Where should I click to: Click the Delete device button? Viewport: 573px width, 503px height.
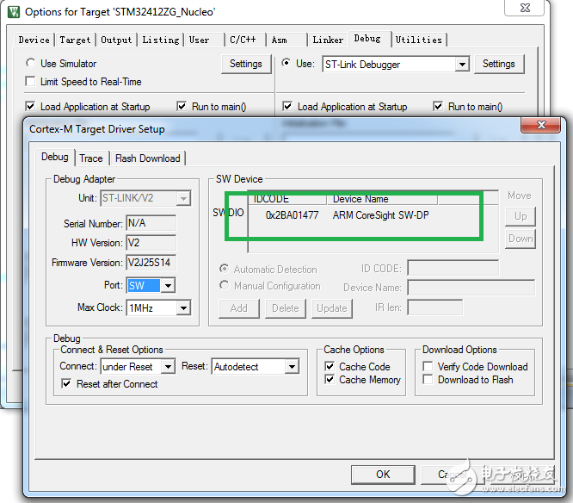(286, 308)
